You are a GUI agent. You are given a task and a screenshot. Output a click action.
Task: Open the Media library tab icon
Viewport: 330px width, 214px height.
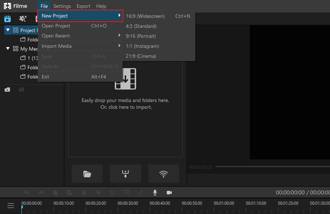tap(7, 19)
